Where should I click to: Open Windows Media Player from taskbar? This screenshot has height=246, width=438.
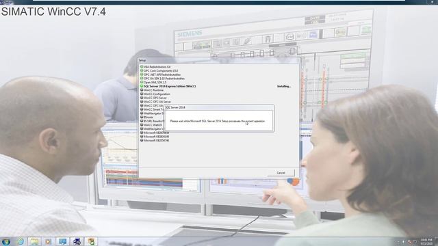(x=49, y=241)
